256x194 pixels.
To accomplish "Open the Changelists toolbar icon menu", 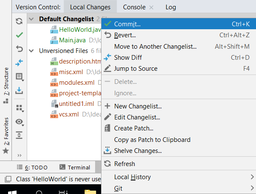I will pyautogui.click(x=19, y=77).
